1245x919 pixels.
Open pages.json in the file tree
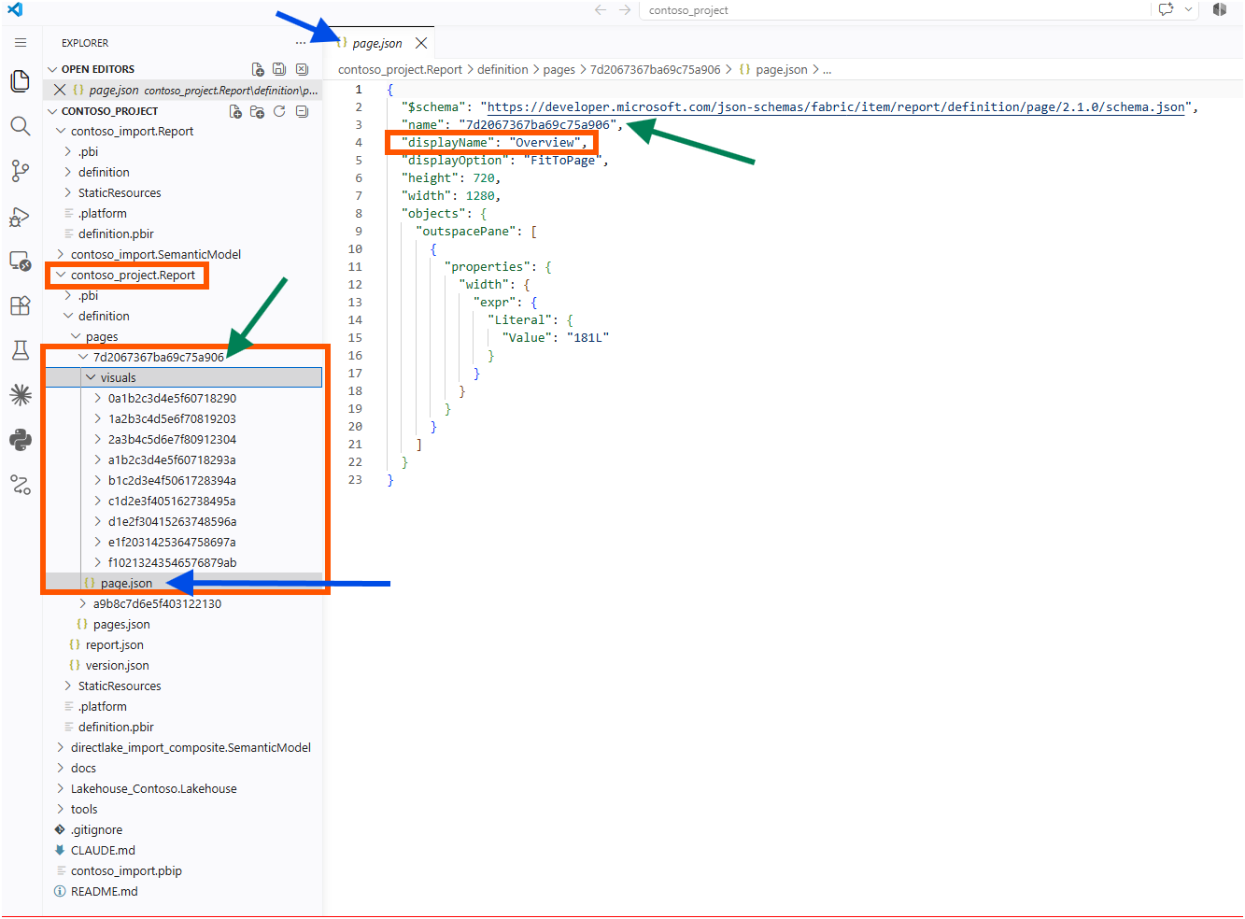click(121, 624)
